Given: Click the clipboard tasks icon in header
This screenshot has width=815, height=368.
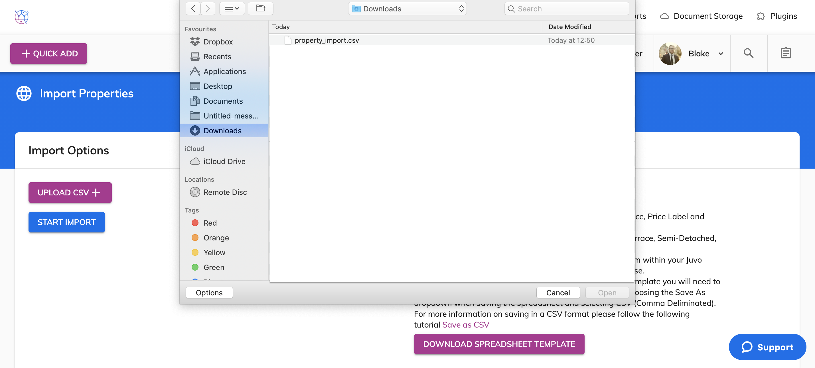Looking at the screenshot, I should [785, 53].
